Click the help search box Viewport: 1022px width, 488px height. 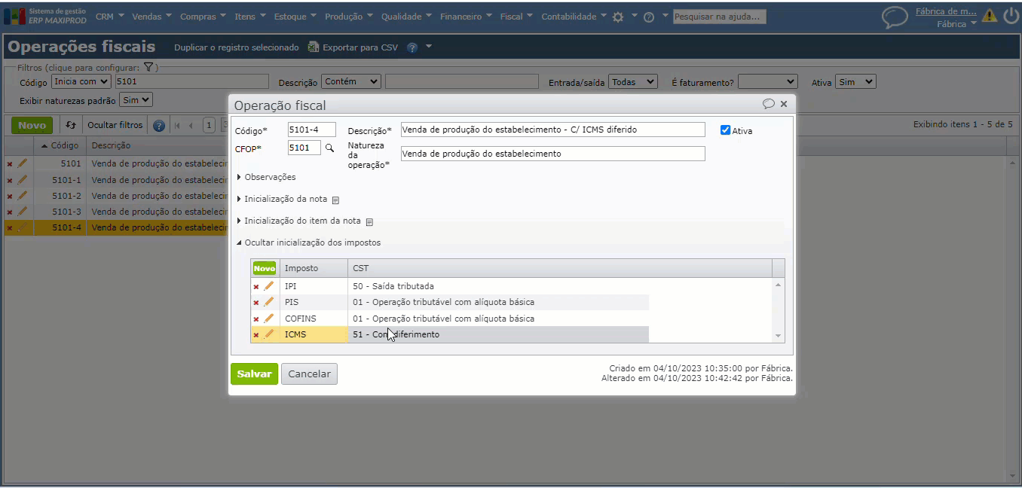(x=720, y=17)
